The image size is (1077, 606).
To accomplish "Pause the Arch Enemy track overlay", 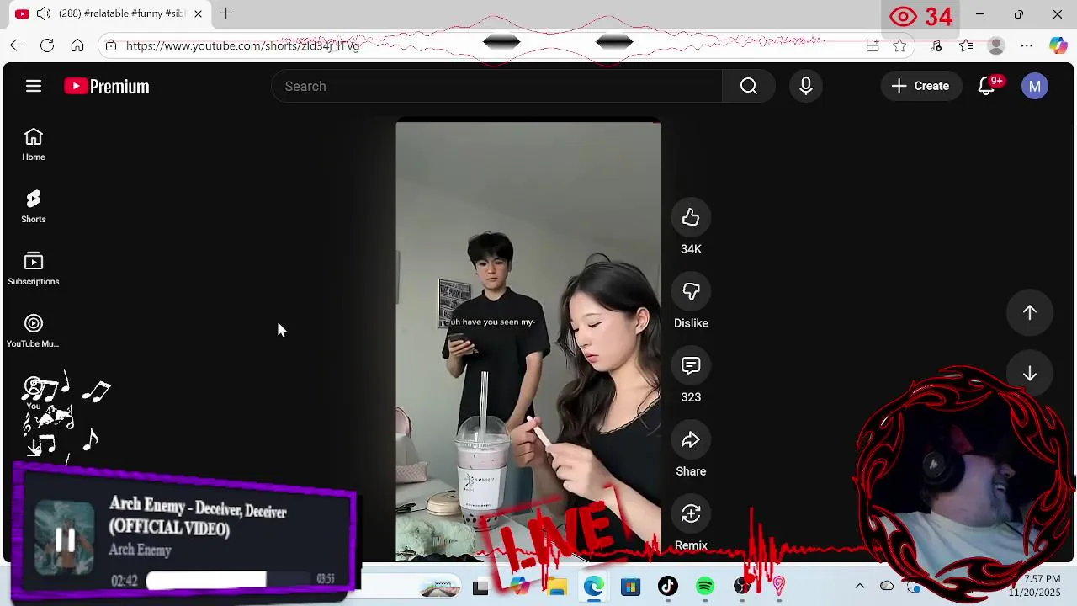I will click(x=65, y=540).
